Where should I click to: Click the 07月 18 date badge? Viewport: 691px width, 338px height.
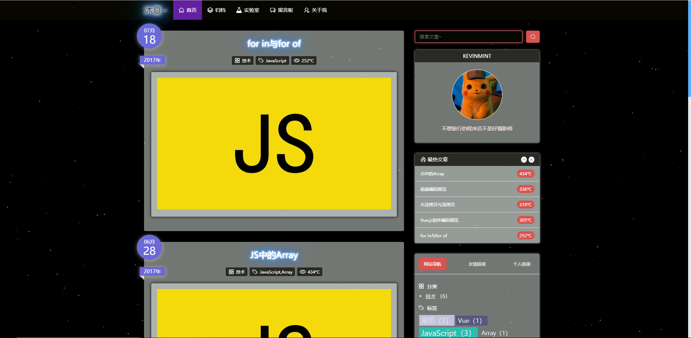pos(149,36)
